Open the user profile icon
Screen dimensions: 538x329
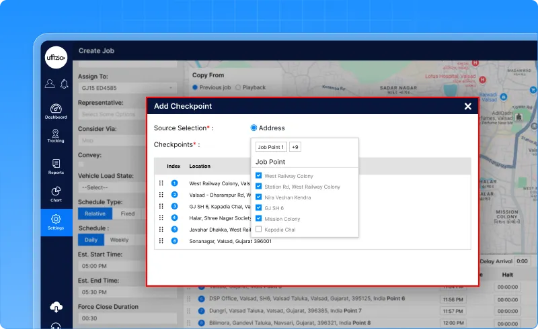[50, 84]
